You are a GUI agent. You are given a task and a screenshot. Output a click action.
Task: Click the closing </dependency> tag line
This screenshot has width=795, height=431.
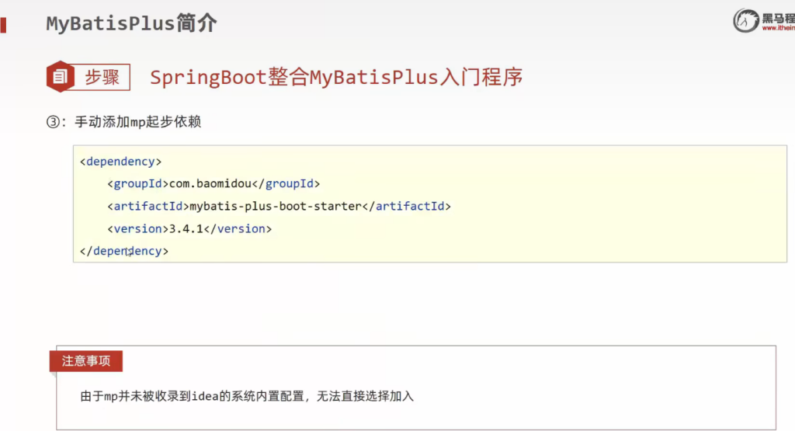pyautogui.click(x=124, y=252)
